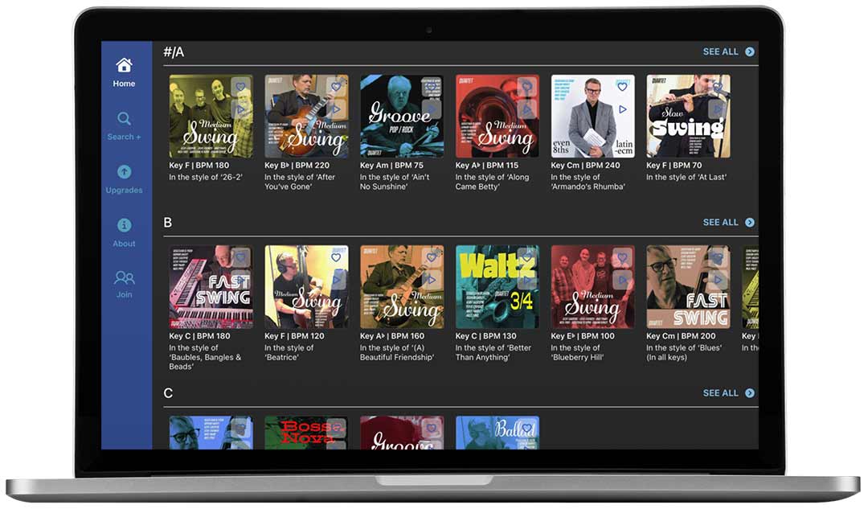868x509 pixels.
Task: Toggle heart on 'After You've Gone' track
Action: tap(336, 87)
